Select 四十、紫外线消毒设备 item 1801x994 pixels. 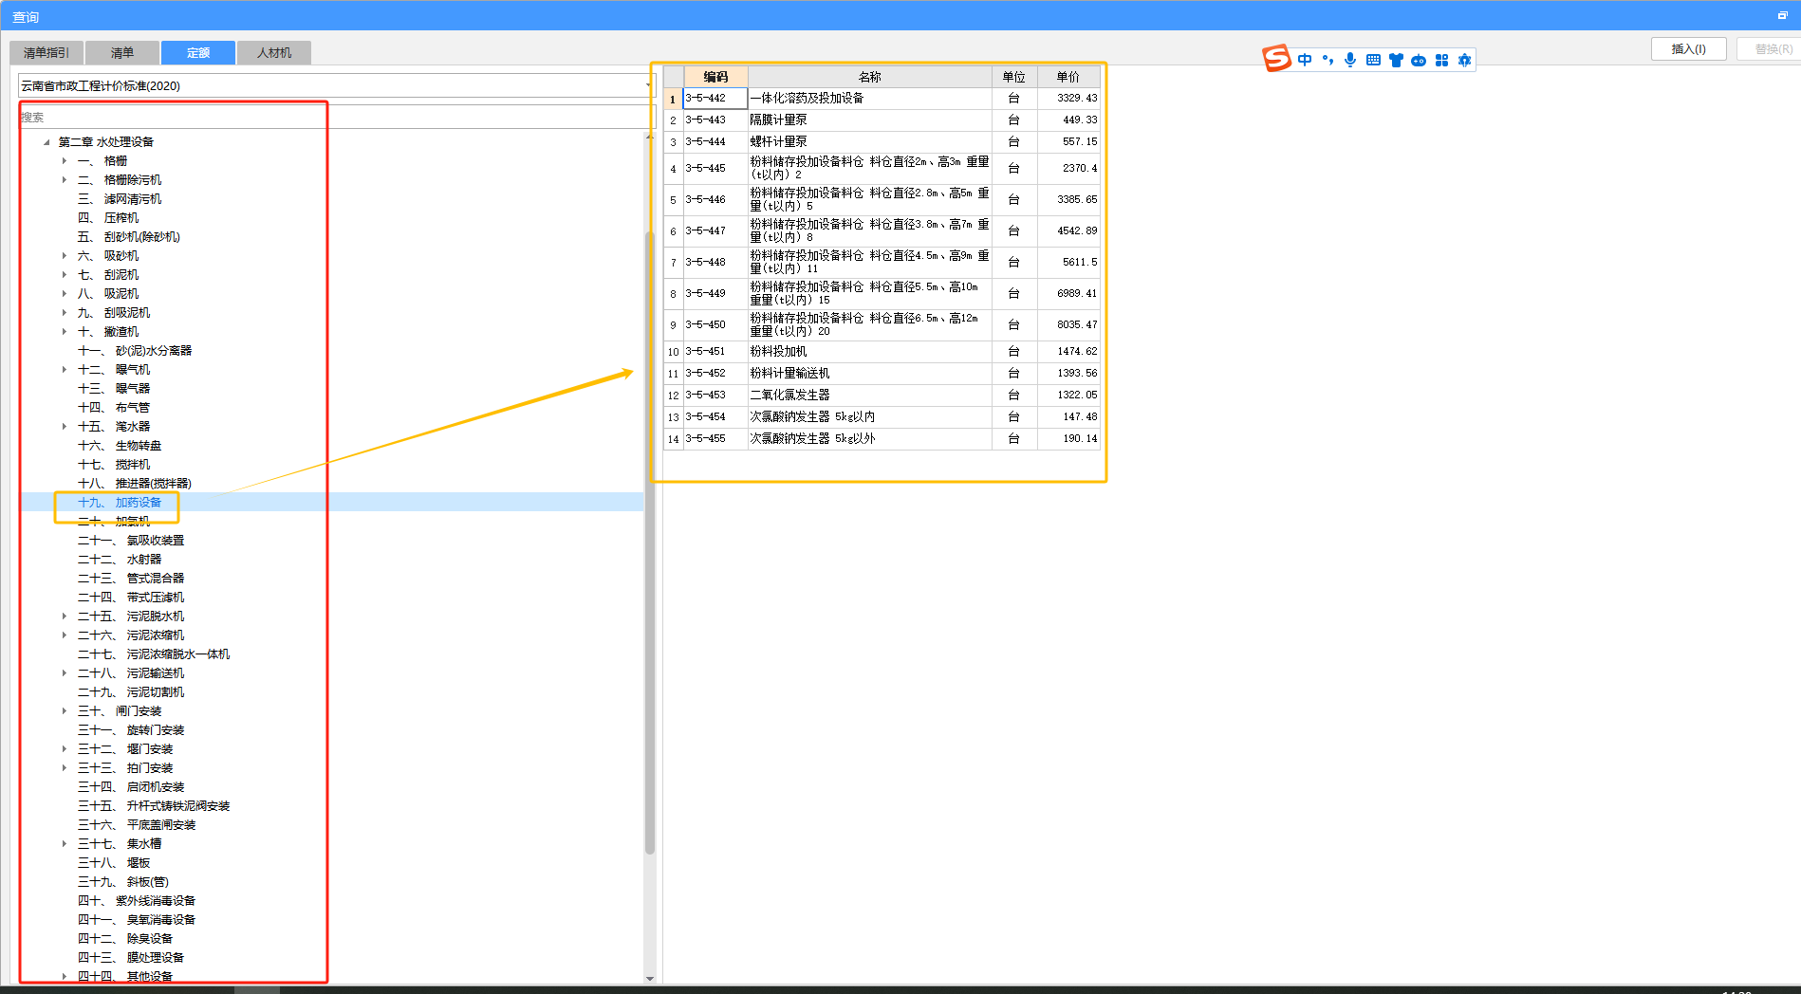pos(137,901)
